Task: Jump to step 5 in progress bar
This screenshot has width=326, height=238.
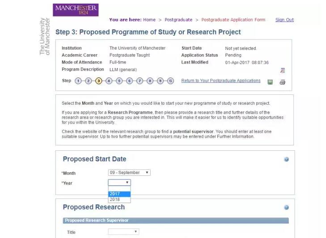Action: pyautogui.click(x=119, y=81)
